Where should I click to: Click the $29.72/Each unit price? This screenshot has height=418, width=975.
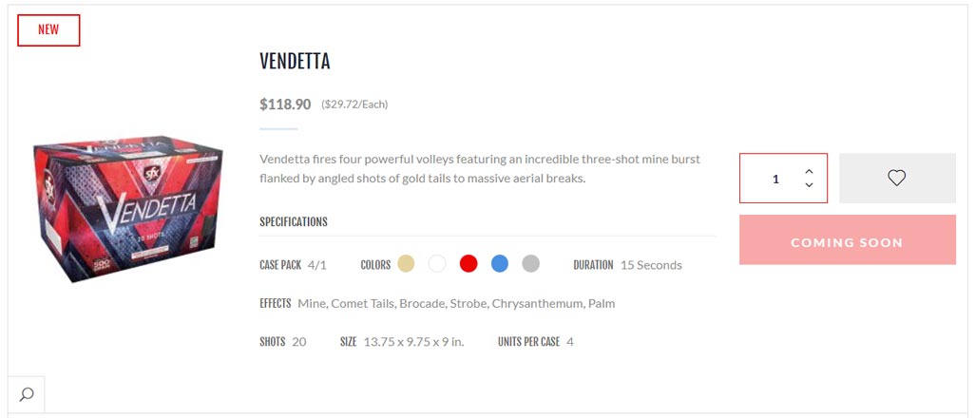pyautogui.click(x=354, y=104)
